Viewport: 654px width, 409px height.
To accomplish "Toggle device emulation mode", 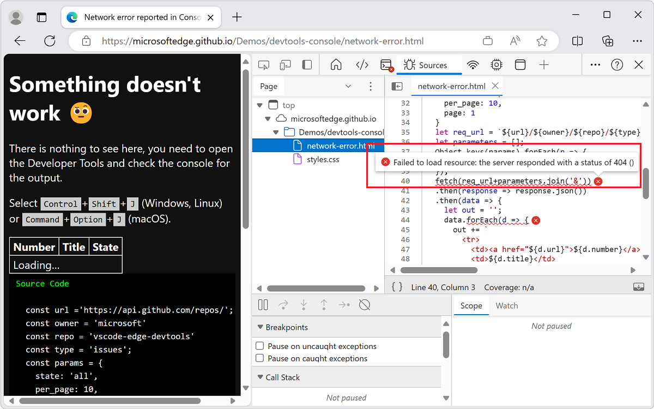I will pyautogui.click(x=285, y=64).
